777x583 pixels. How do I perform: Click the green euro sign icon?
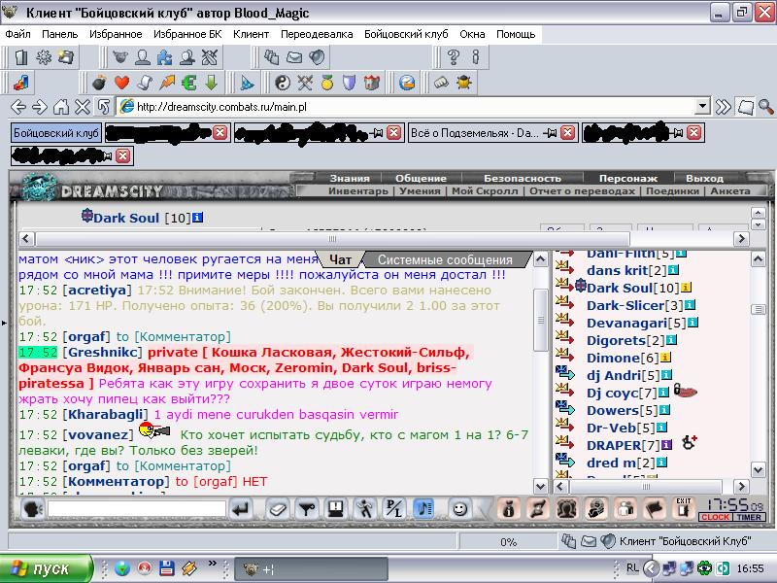189,83
